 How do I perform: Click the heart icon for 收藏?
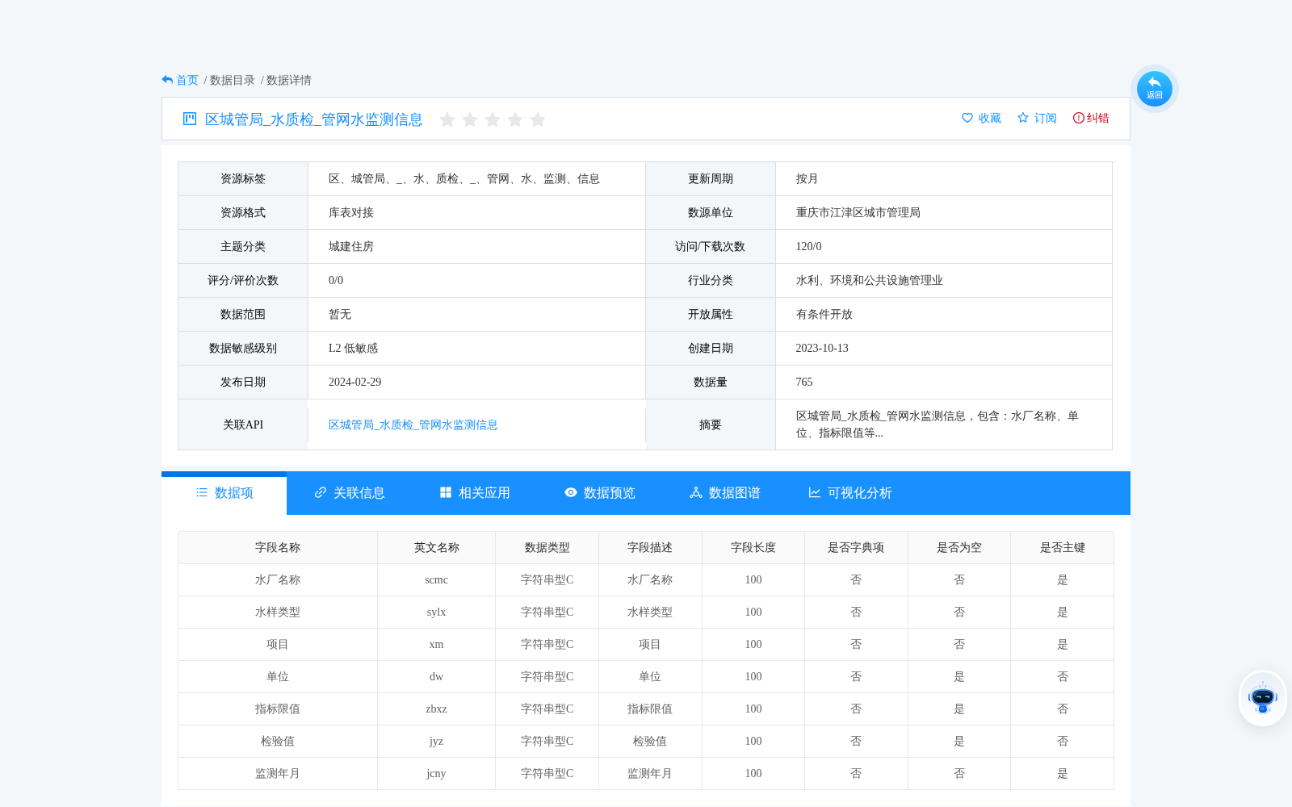click(967, 118)
